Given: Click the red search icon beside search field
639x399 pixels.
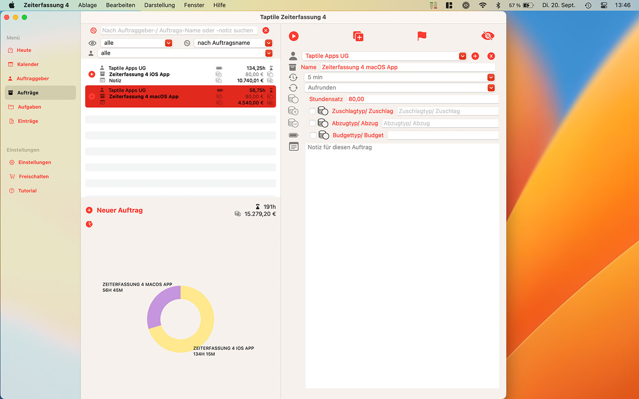Looking at the screenshot, I should (93, 31).
